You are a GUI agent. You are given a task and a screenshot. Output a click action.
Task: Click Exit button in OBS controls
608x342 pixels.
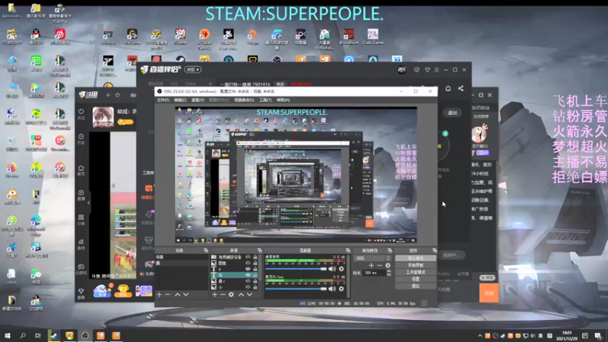[415, 287]
